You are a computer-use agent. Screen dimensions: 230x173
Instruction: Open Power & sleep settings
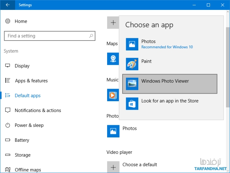click(x=29, y=125)
